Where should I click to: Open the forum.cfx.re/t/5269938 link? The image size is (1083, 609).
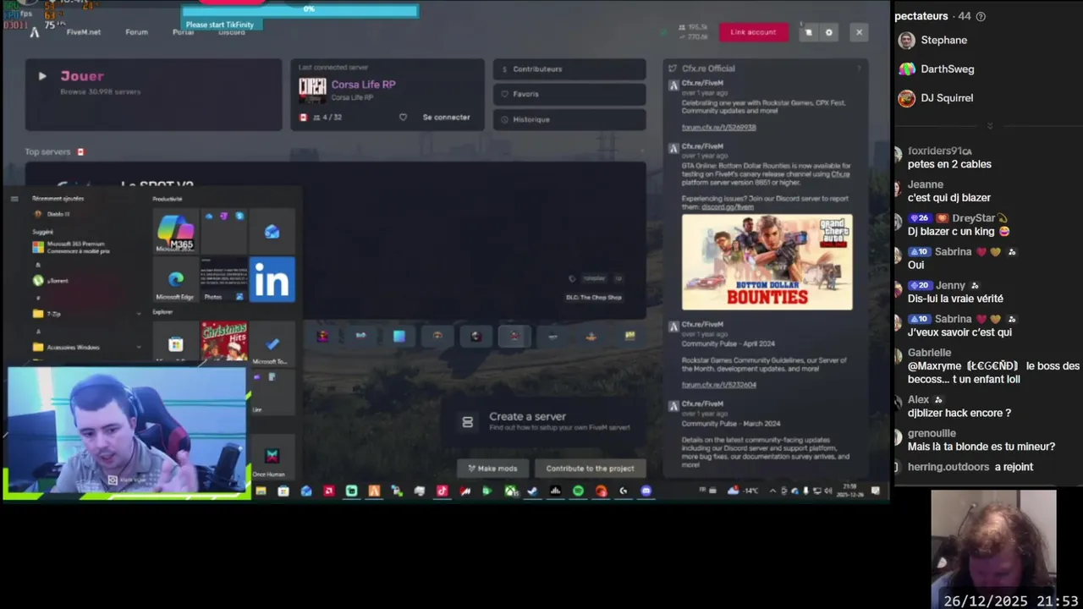(x=718, y=128)
